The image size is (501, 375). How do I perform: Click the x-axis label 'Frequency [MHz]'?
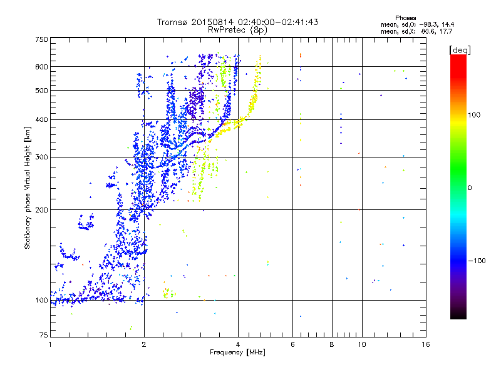(x=237, y=352)
